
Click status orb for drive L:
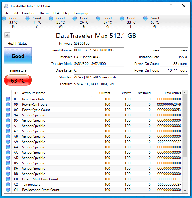122,18
